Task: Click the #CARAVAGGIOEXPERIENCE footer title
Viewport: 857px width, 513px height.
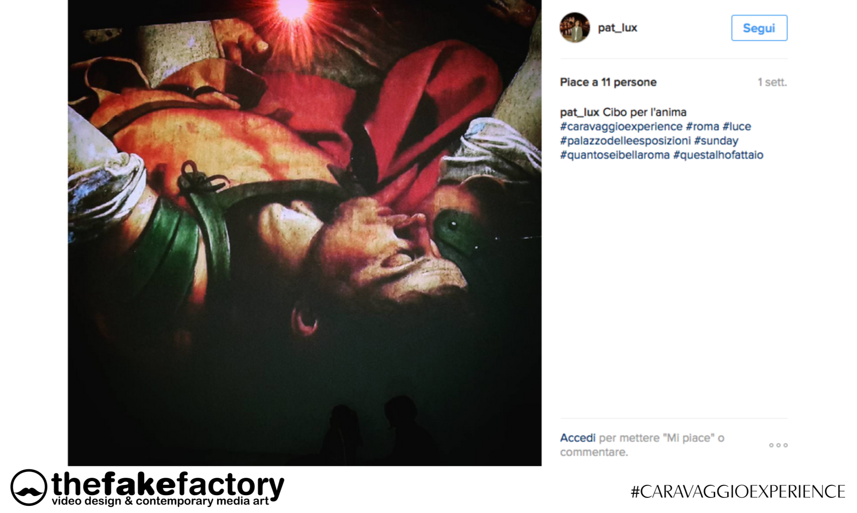Action: click(x=737, y=492)
